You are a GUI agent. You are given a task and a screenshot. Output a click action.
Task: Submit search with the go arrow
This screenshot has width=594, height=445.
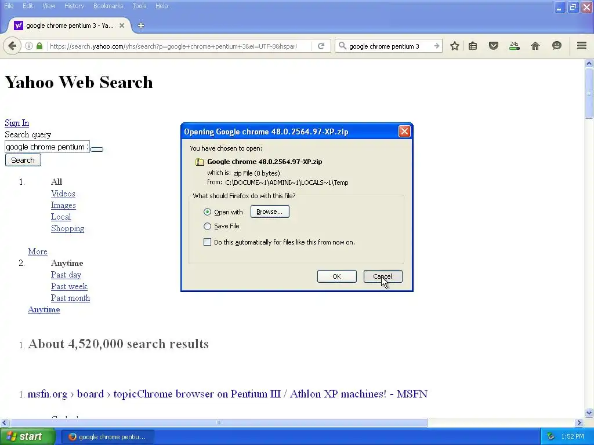436,46
